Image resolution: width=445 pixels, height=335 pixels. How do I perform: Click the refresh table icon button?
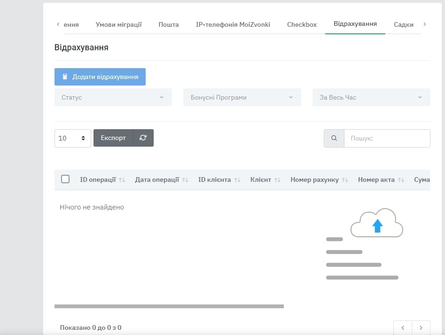[x=143, y=138]
